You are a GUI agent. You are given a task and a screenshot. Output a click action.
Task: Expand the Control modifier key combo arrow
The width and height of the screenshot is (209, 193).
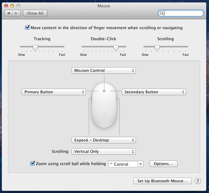coord(140,164)
